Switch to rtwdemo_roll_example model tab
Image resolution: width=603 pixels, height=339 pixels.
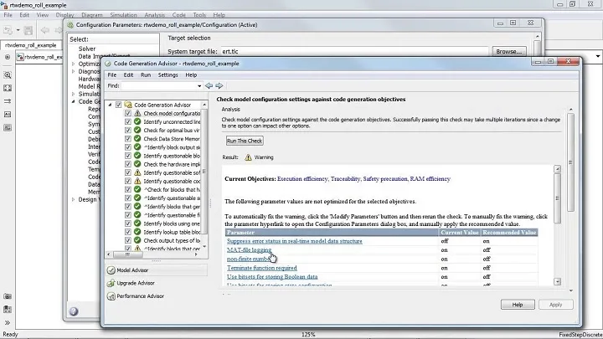[31, 45]
